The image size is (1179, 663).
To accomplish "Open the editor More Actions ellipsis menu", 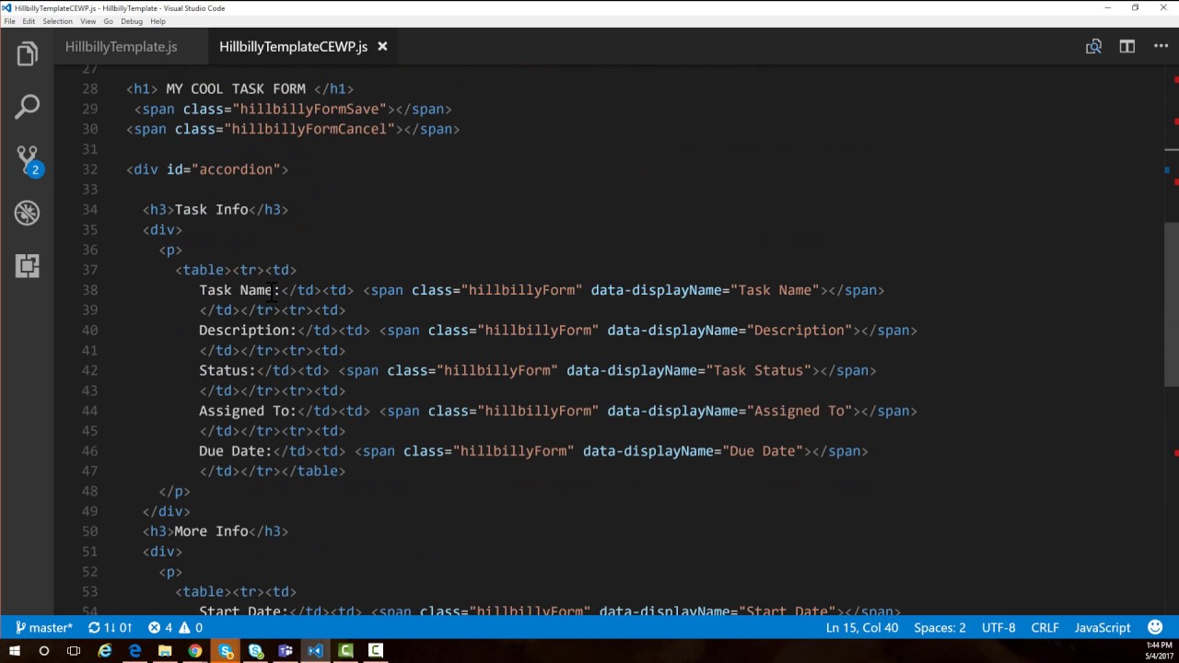I will tap(1161, 46).
